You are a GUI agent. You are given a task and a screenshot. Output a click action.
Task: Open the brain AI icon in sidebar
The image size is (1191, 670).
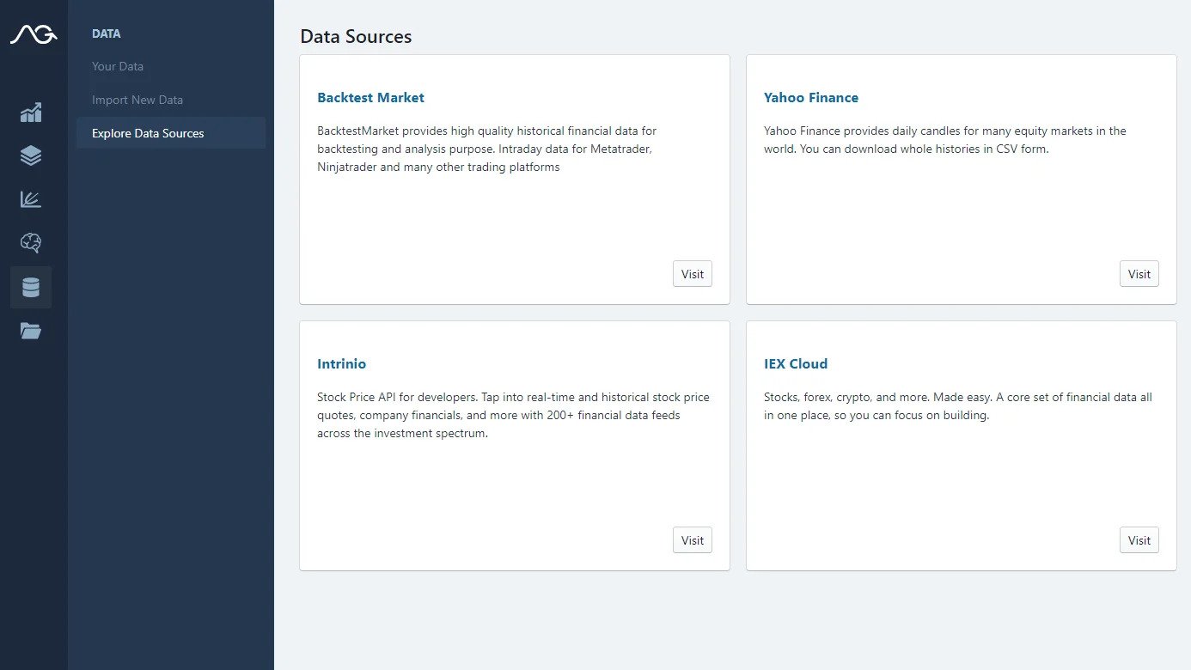(31, 242)
